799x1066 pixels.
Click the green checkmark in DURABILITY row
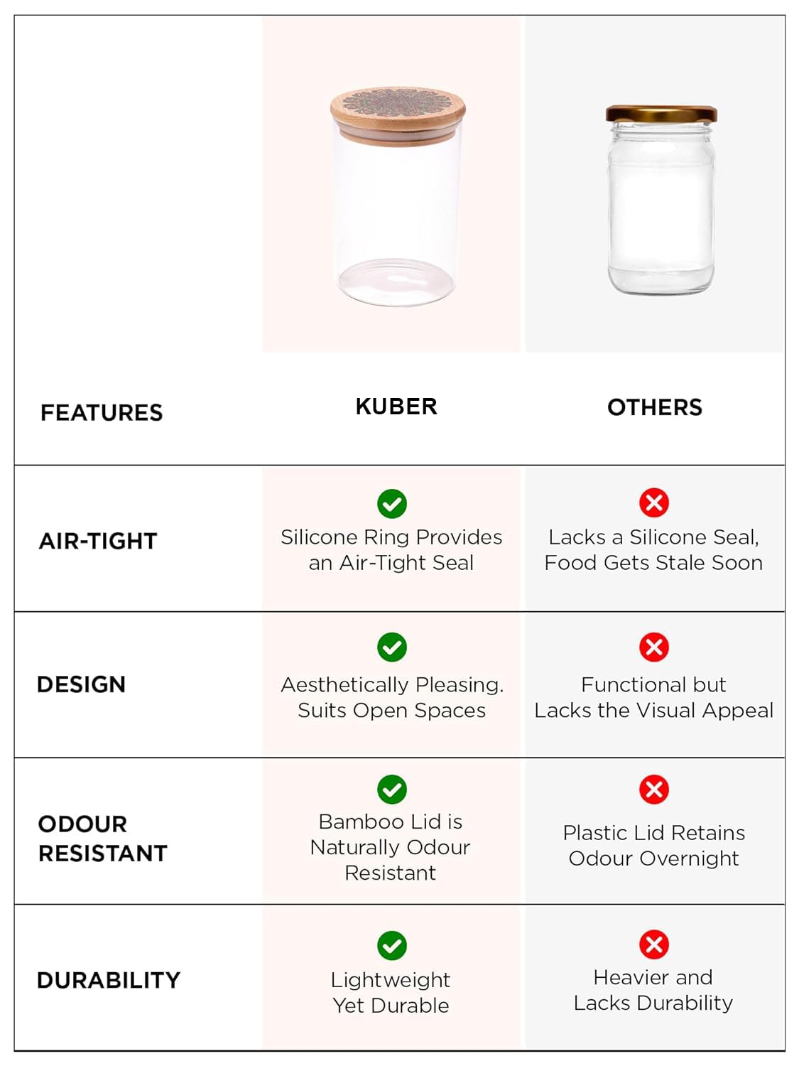click(392, 946)
